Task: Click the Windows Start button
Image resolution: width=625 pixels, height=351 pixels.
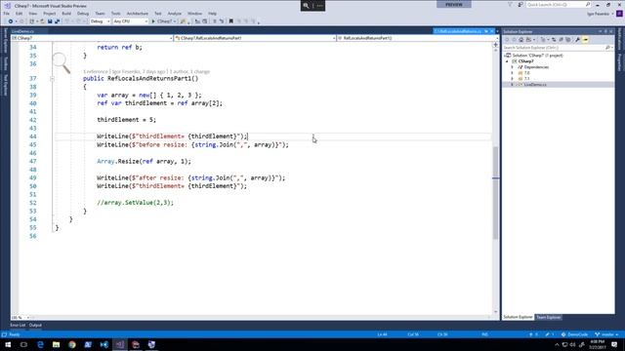Action: click(x=8, y=344)
